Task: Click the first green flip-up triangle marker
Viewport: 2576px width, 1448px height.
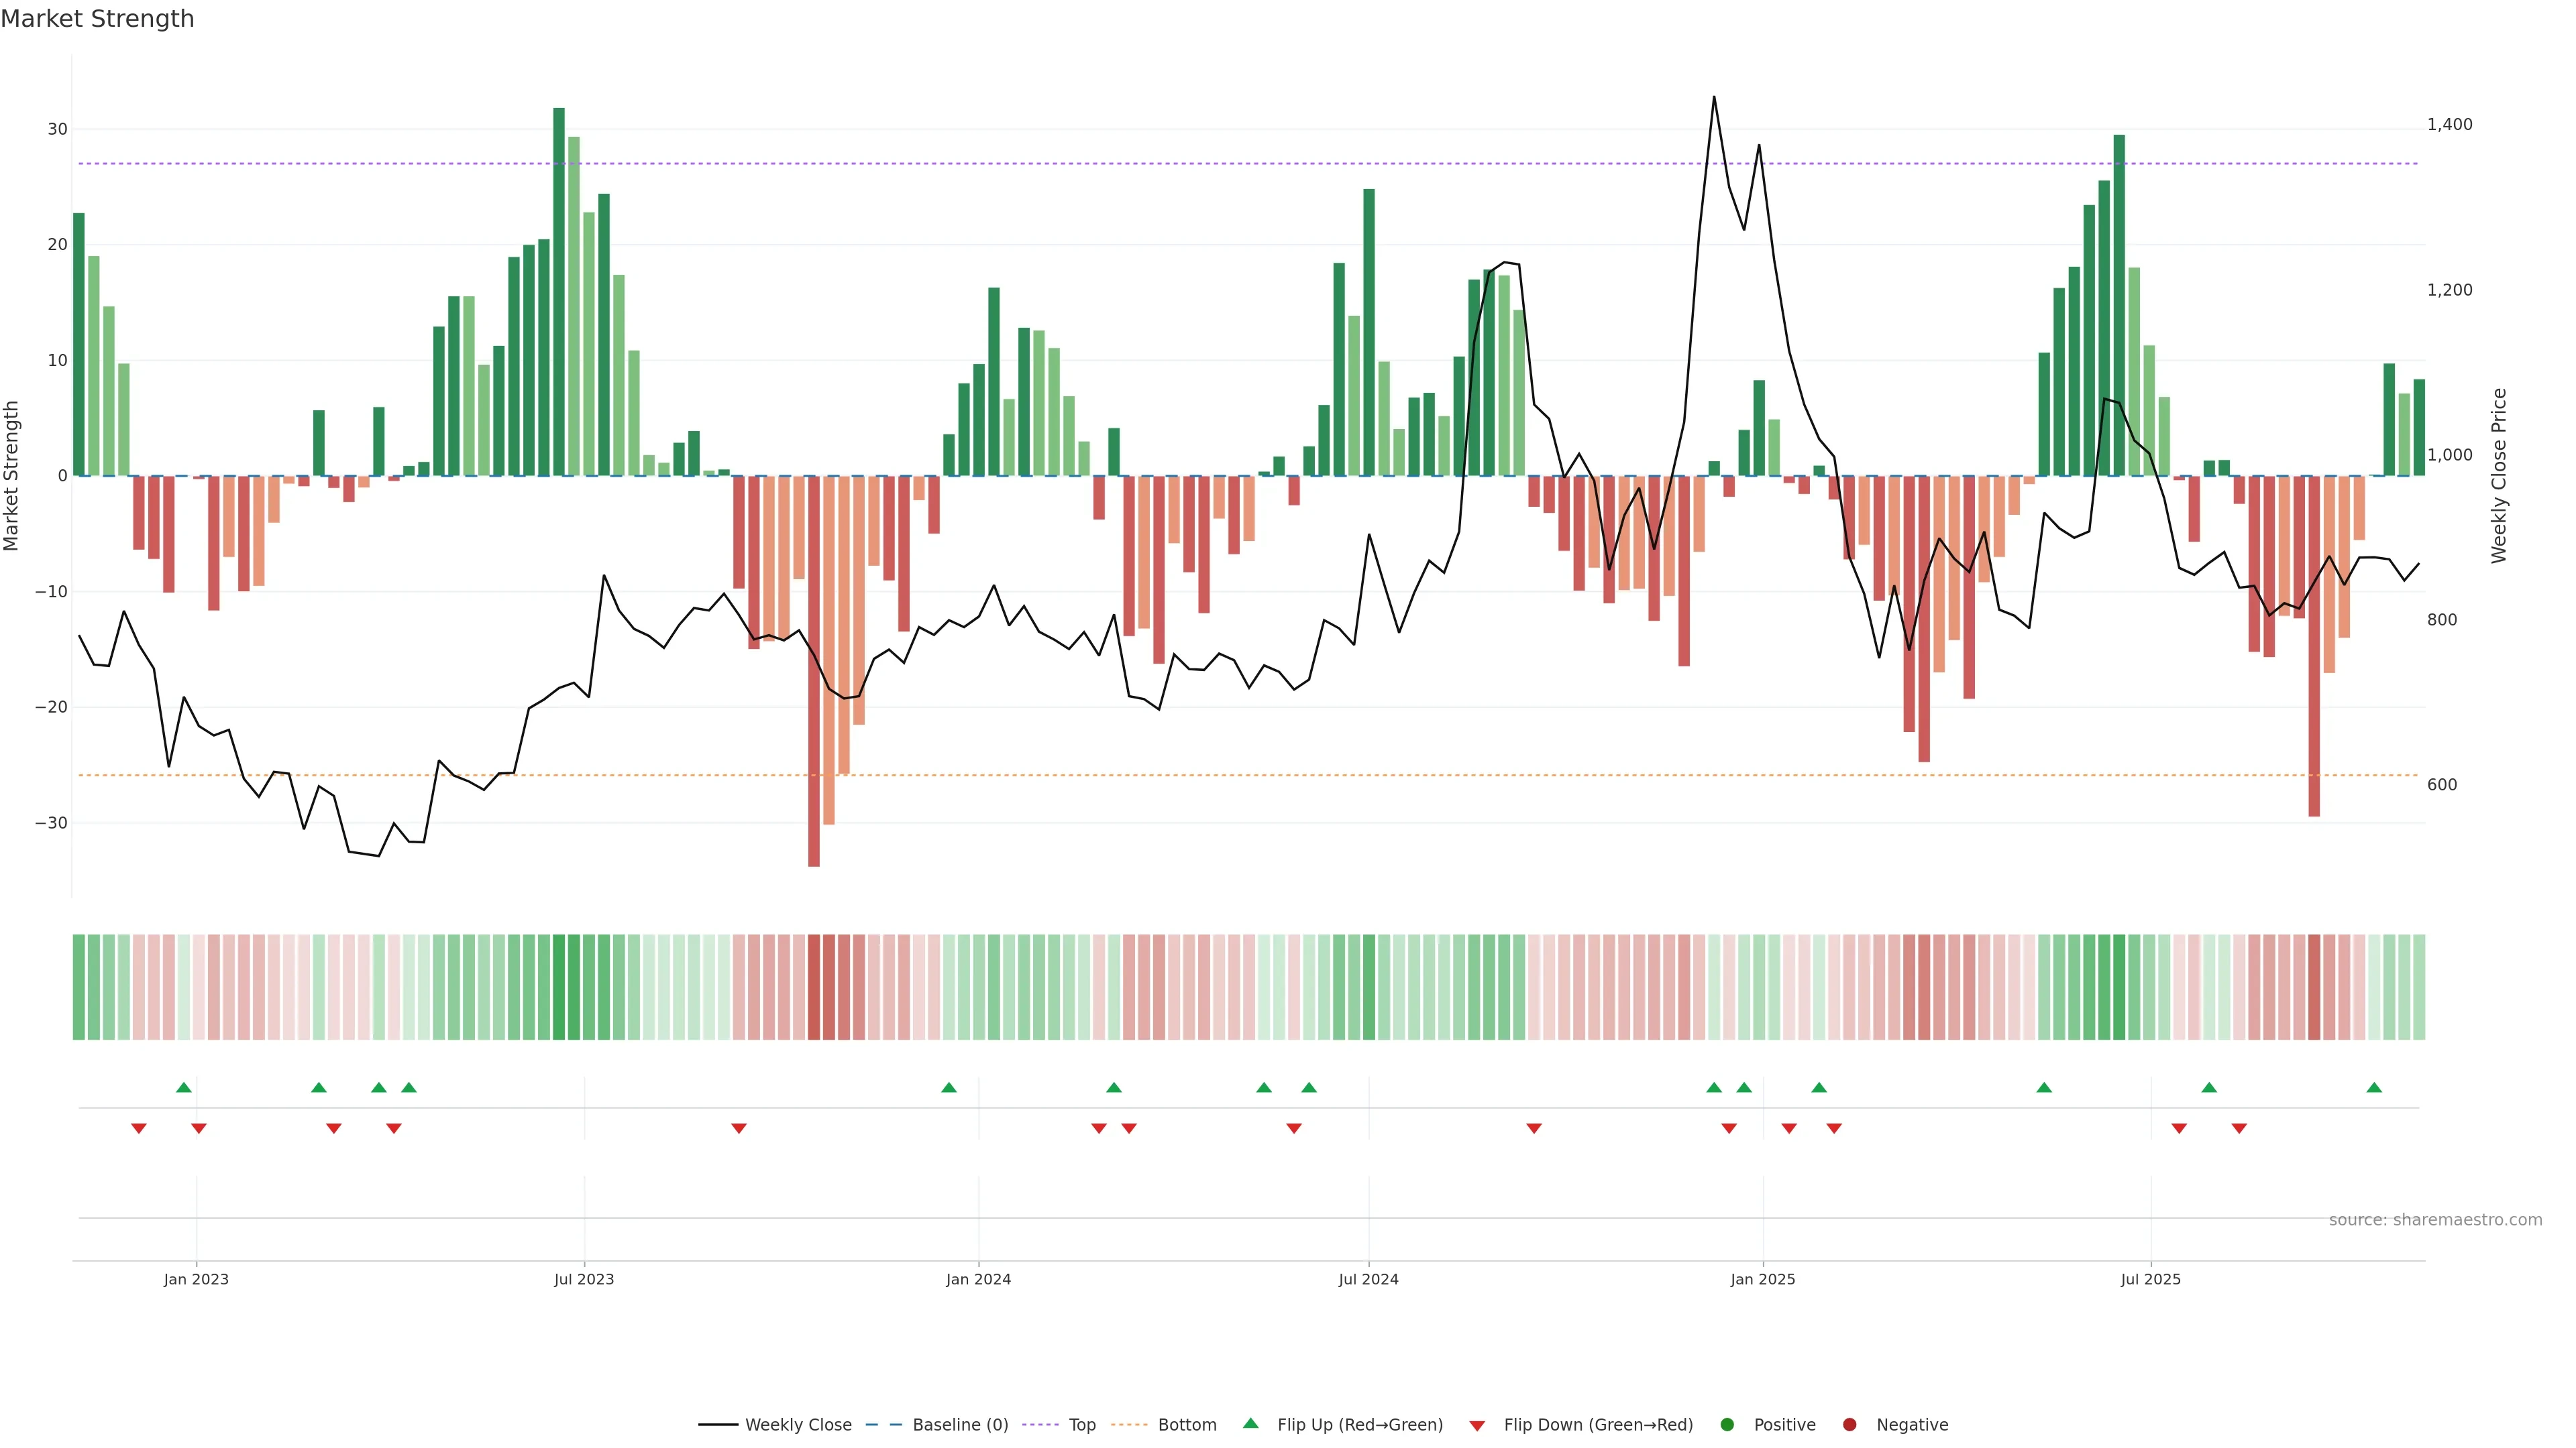Action: (x=184, y=1087)
